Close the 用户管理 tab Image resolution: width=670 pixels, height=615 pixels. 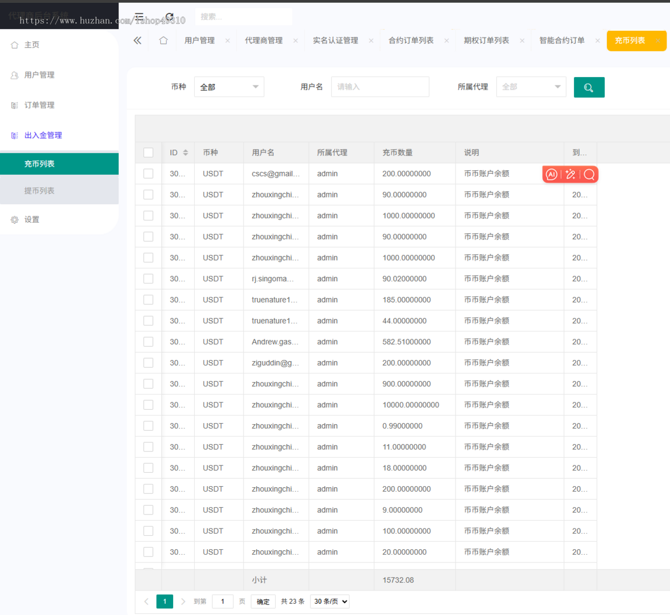[228, 41]
